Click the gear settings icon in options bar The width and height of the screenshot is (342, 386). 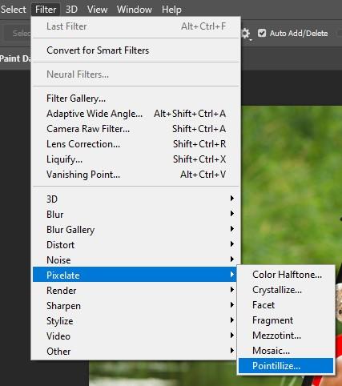[x=246, y=34]
